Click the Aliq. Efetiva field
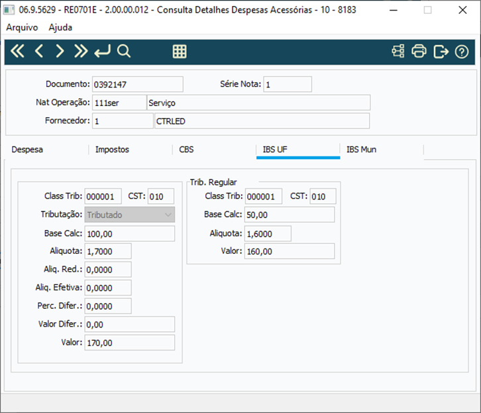Viewport: 481px width, 413px height. click(108, 288)
